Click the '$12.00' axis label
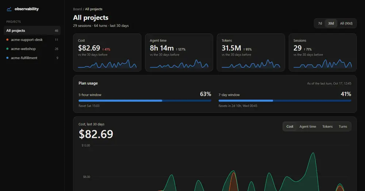This screenshot has width=365, height=191. click(86, 146)
